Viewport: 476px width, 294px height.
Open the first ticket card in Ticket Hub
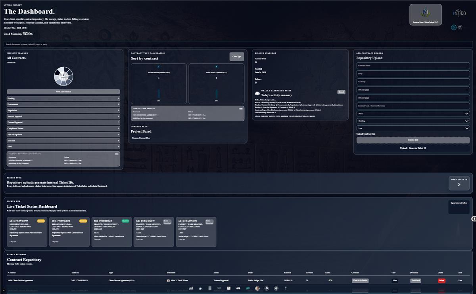click(27, 232)
